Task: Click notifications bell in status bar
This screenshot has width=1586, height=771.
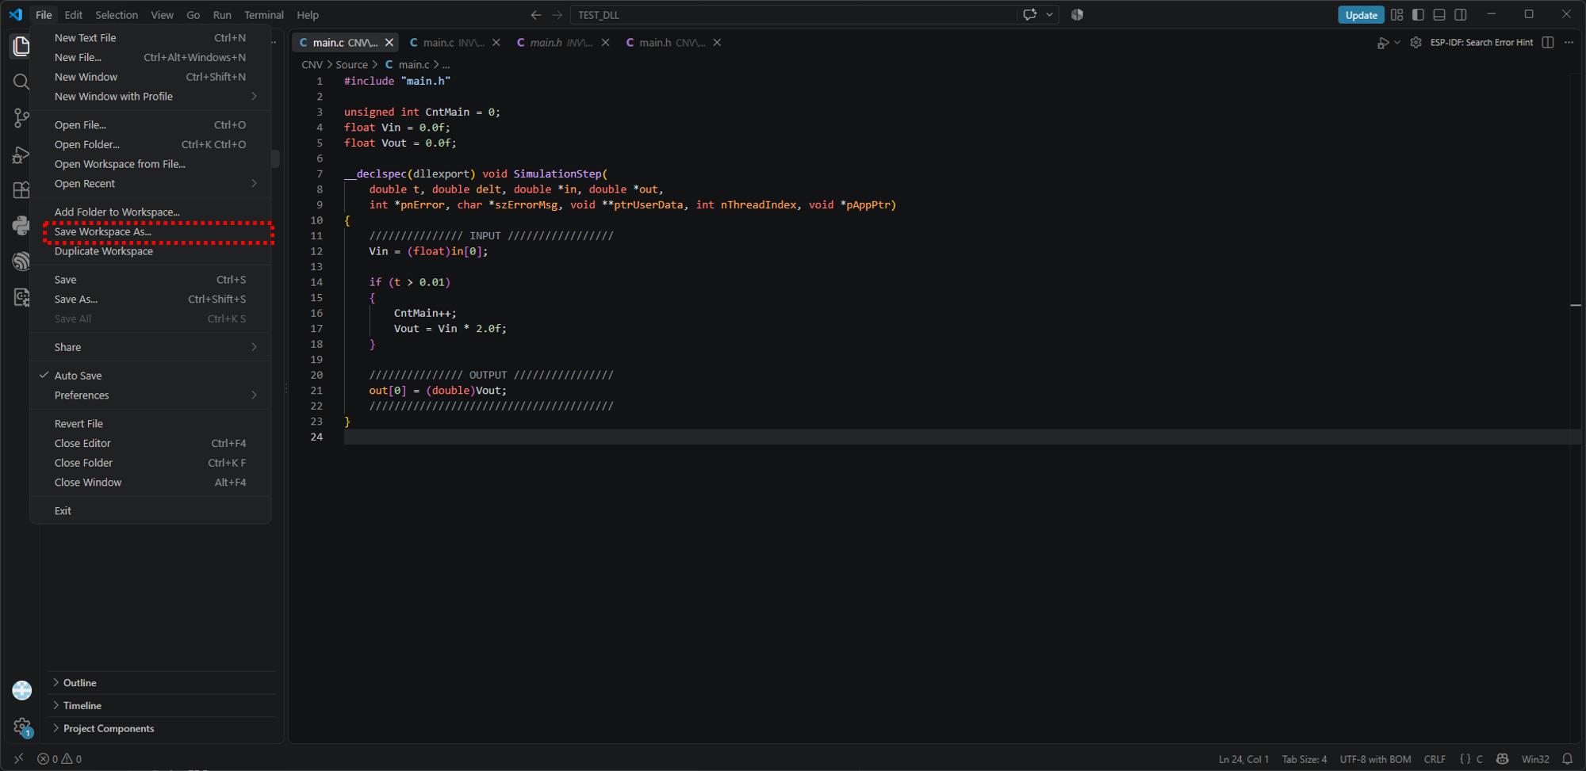Action: pos(1567,759)
